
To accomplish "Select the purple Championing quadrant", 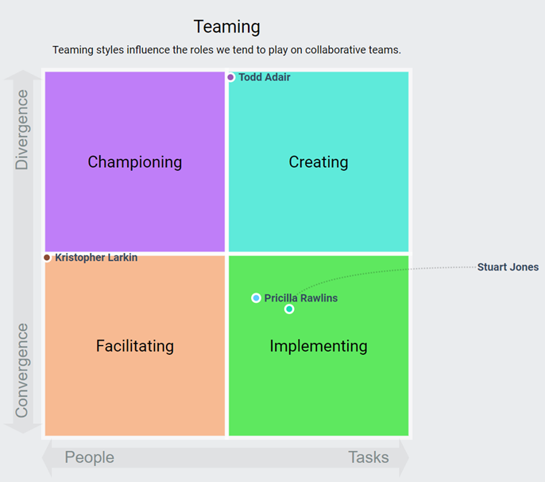I will [135, 161].
